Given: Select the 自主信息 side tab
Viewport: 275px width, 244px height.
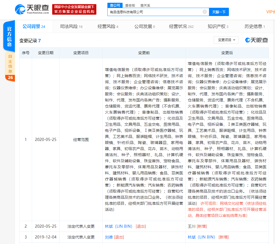Looking at the screenshot, I should pyautogui.click(x=10, y=64).
